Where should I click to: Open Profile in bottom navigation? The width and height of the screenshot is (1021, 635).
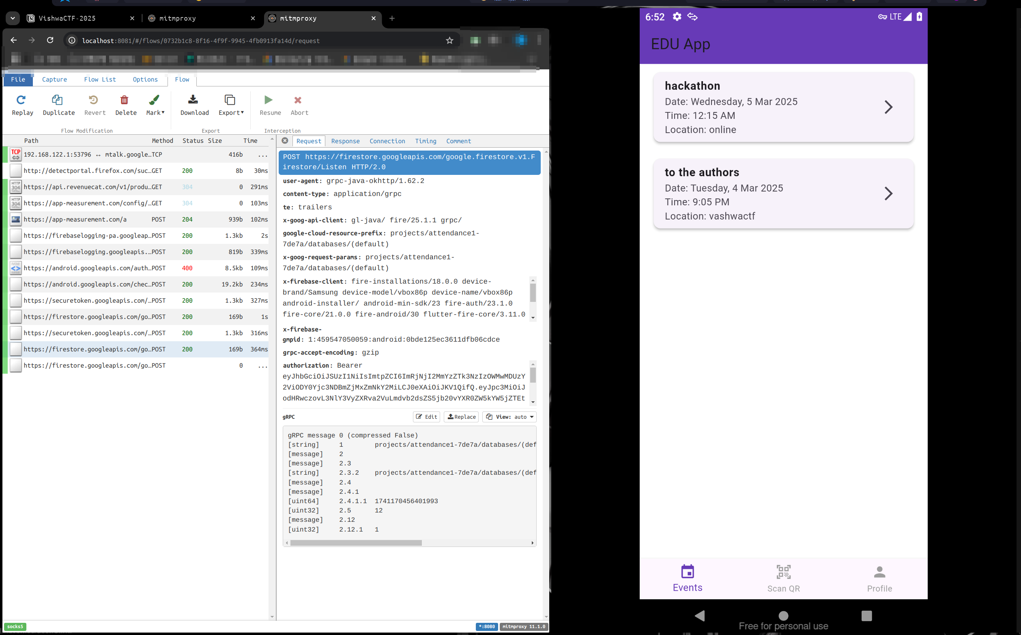tap(879, 578)
